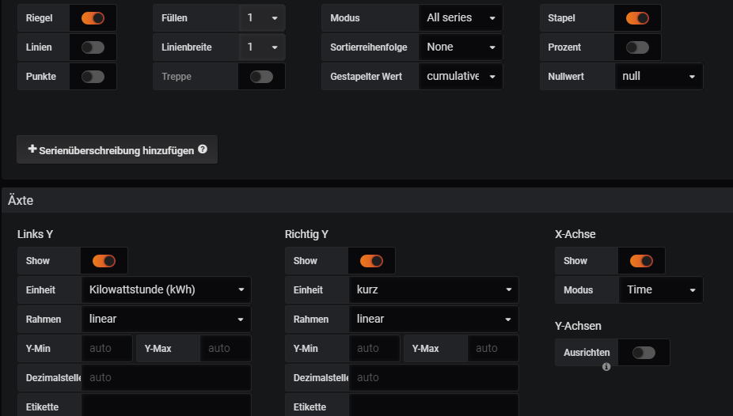Viewport: 733px width, 416px height.
Task: Click the Äxte section header
Action: tap(21, 201)
